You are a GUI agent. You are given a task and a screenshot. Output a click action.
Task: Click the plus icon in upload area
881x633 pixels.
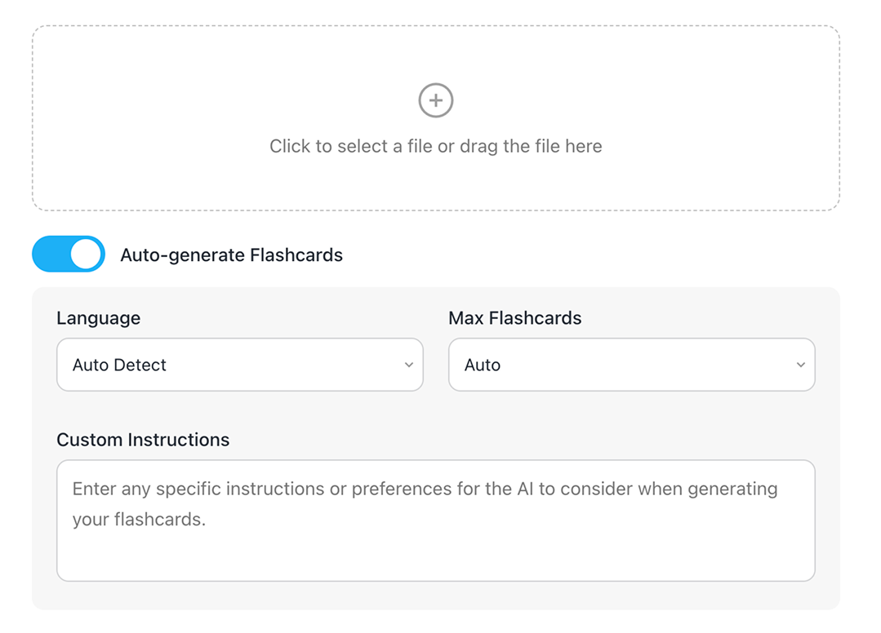point(436,100)
